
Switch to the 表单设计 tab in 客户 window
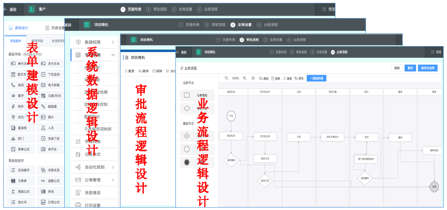pos(19,28)
